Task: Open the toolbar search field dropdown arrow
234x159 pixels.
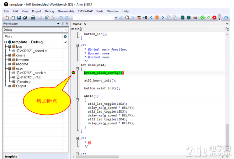Action: click(116, 18)
